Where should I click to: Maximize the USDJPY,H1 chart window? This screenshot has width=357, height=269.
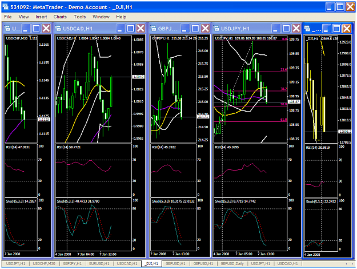click(x=286, y=28)
